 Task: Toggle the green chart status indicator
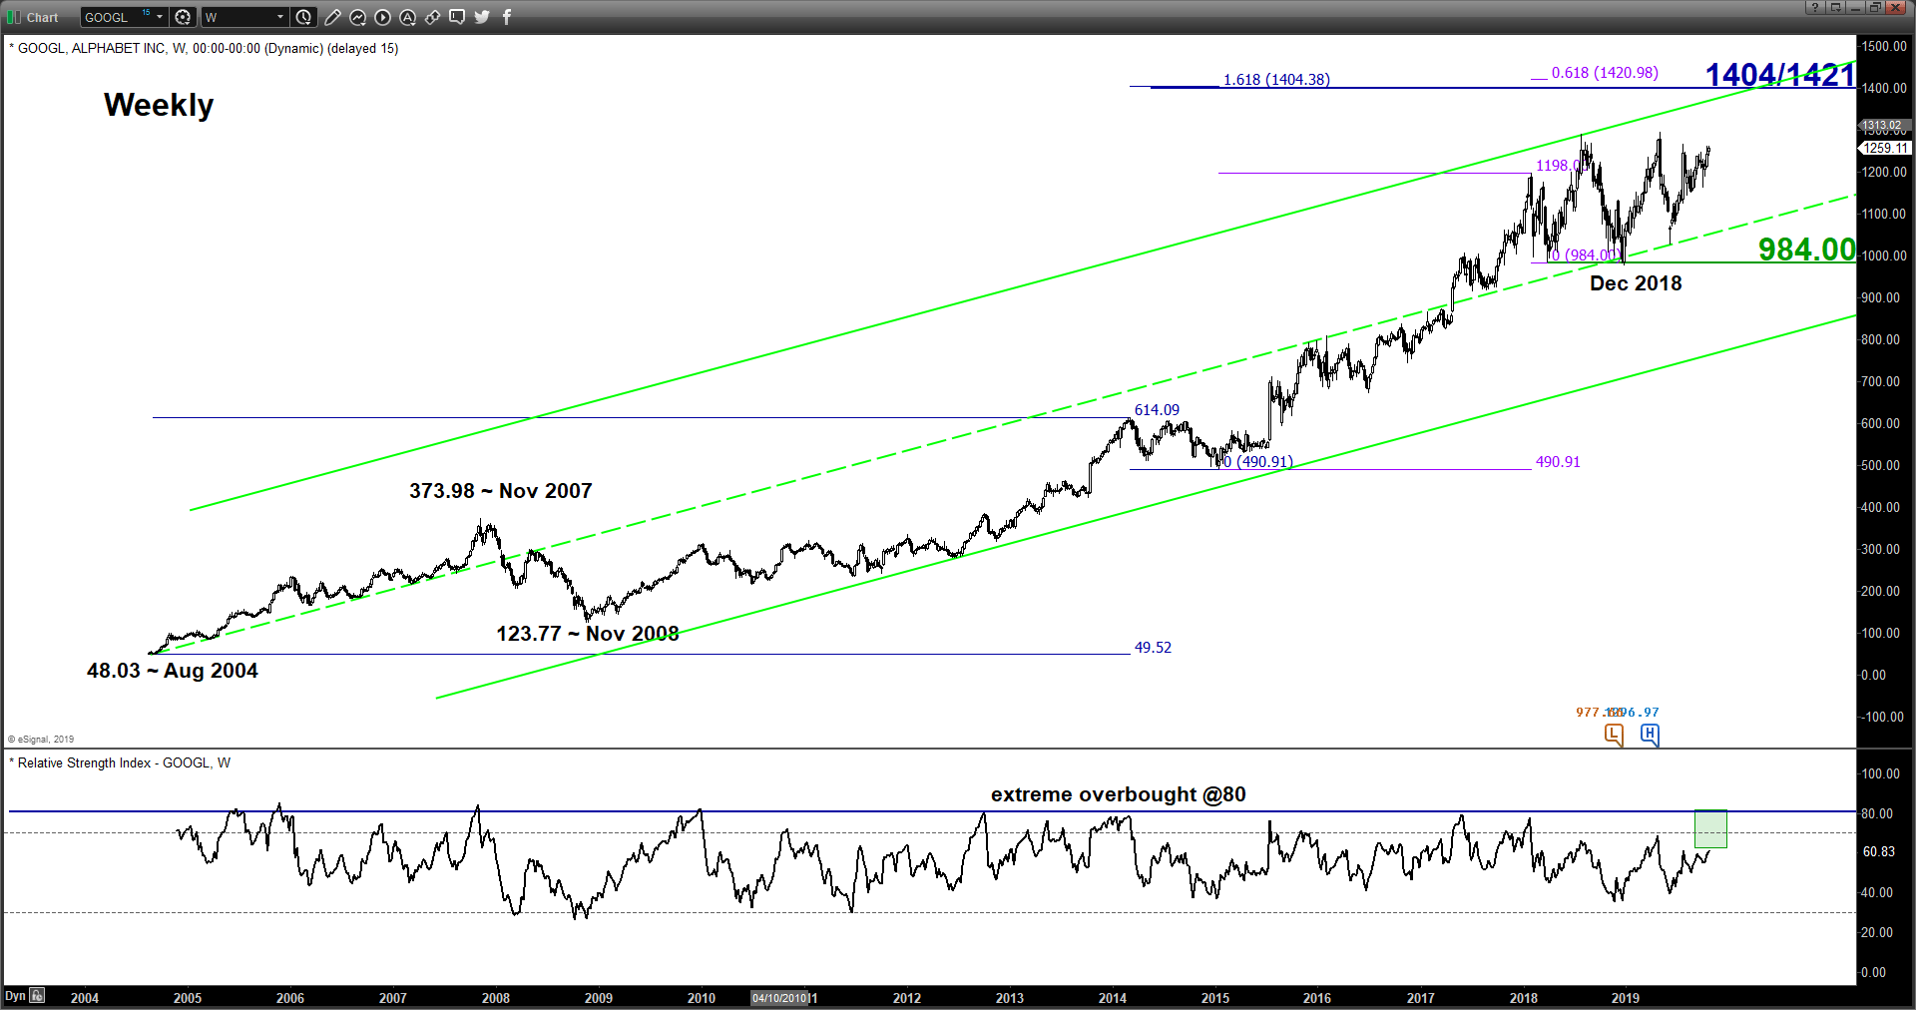coord(14,17)
